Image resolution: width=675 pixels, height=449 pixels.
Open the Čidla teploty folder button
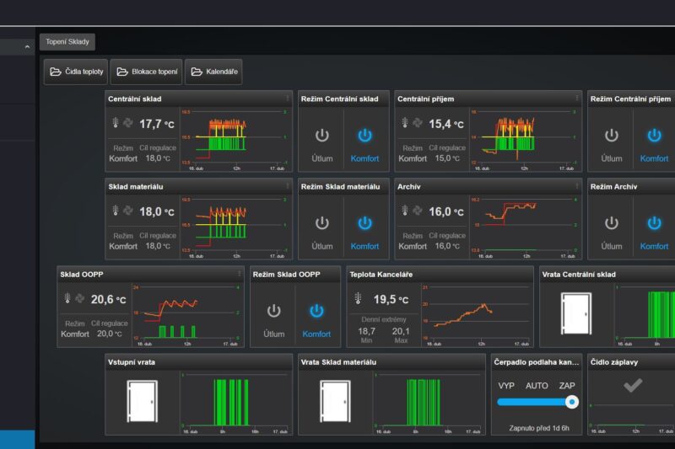point(77,72)
